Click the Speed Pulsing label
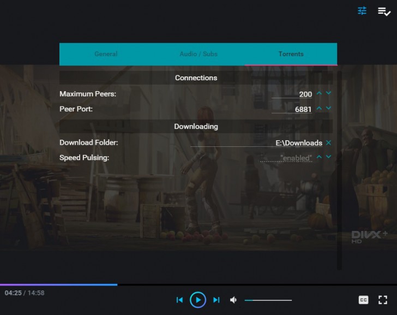Screen dimensions: 397x315 (85, 158)
